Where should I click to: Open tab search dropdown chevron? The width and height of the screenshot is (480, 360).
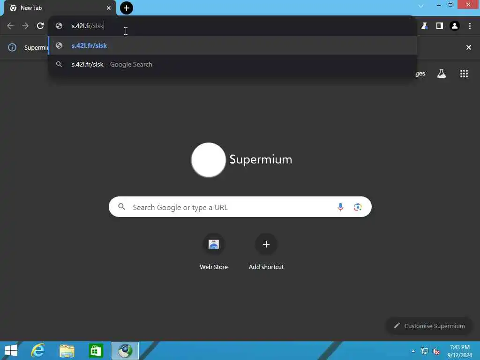point(421,6)
